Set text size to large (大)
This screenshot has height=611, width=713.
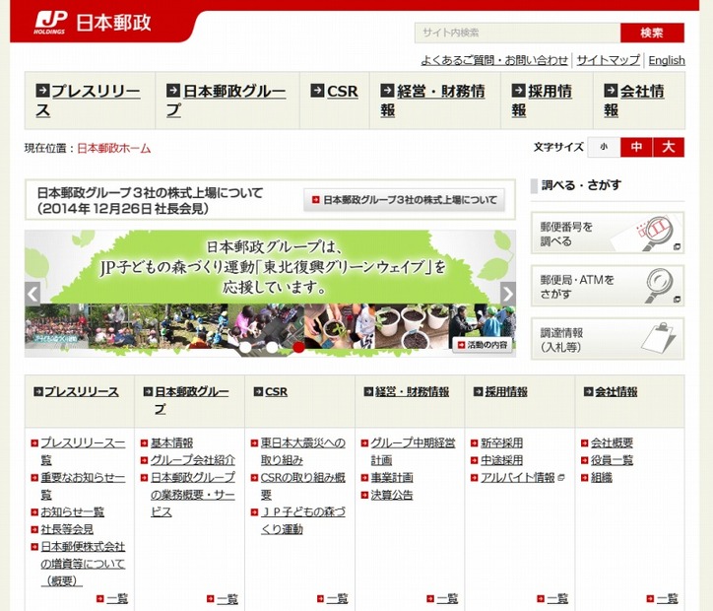pos(669,147)
